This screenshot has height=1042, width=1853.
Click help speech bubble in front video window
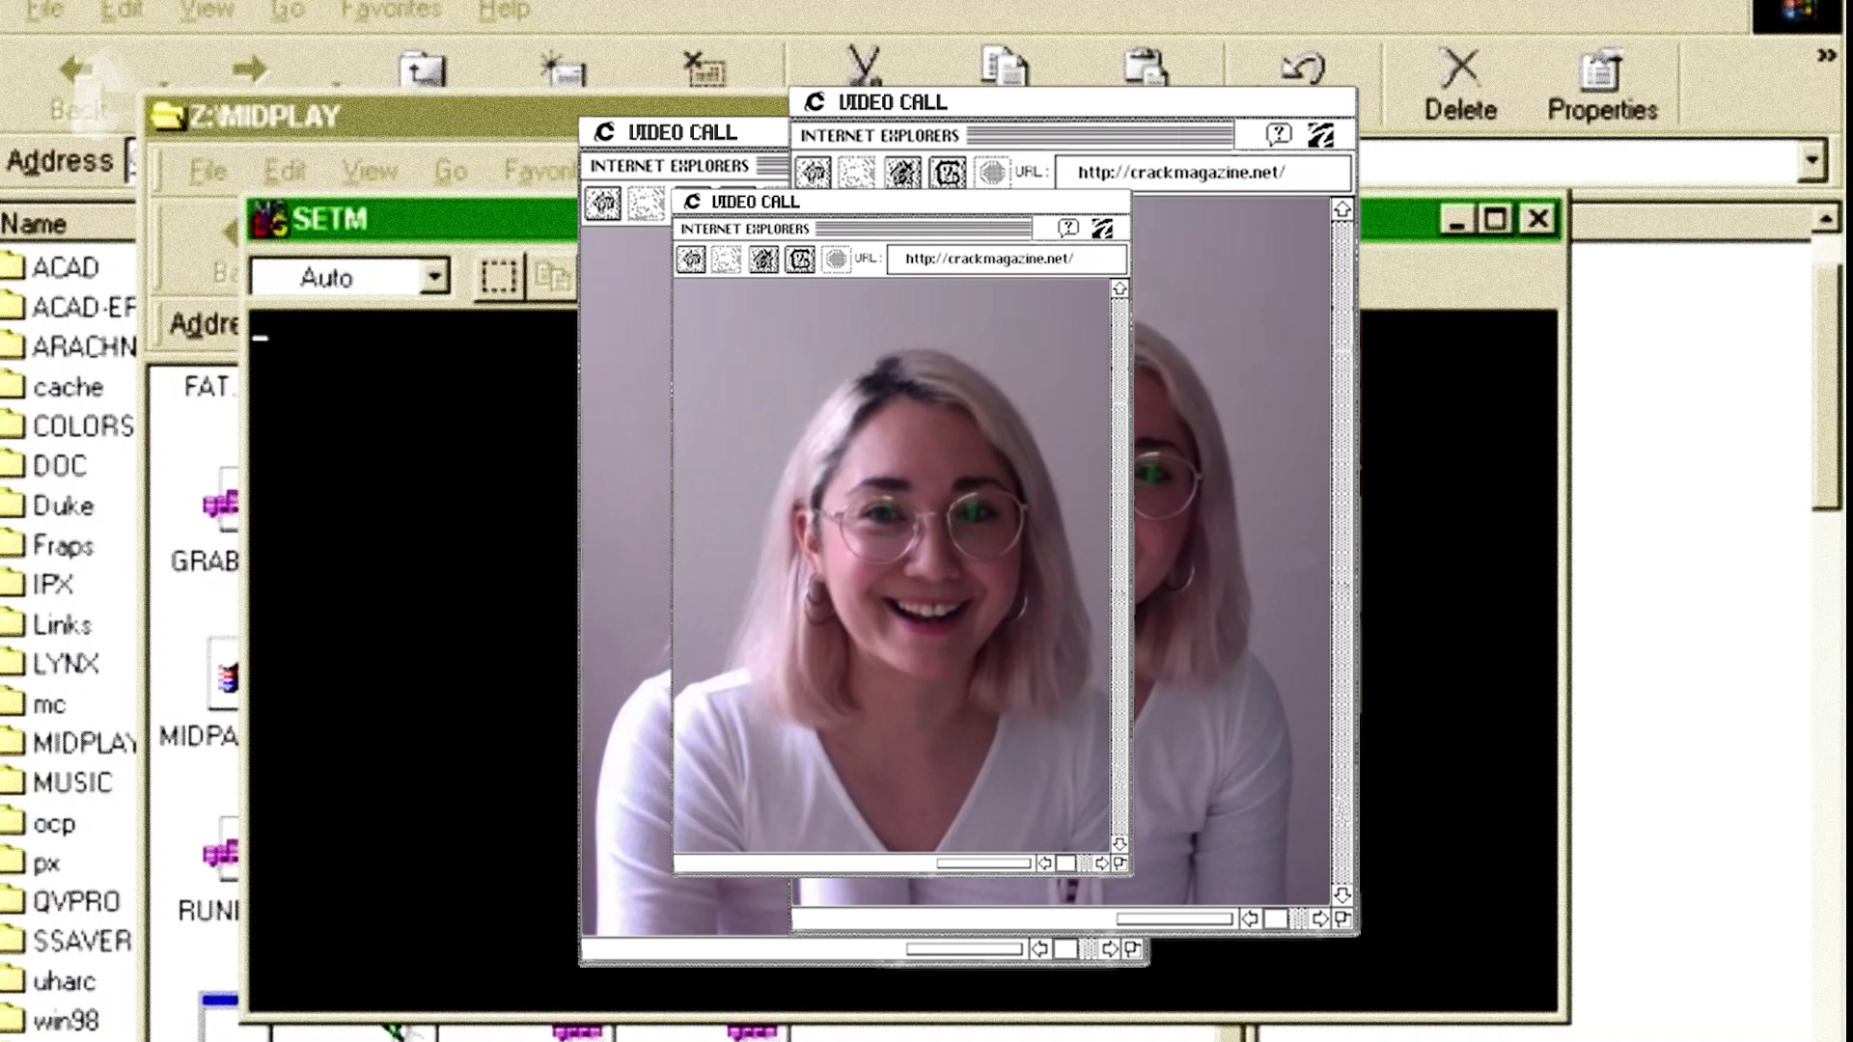(x=1067, y=229)
